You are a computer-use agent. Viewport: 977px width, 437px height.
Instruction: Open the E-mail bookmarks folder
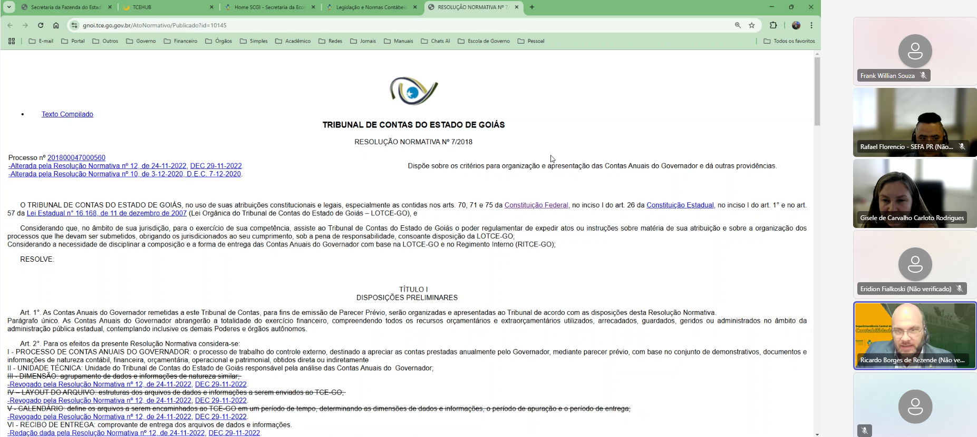pos(41,41)
